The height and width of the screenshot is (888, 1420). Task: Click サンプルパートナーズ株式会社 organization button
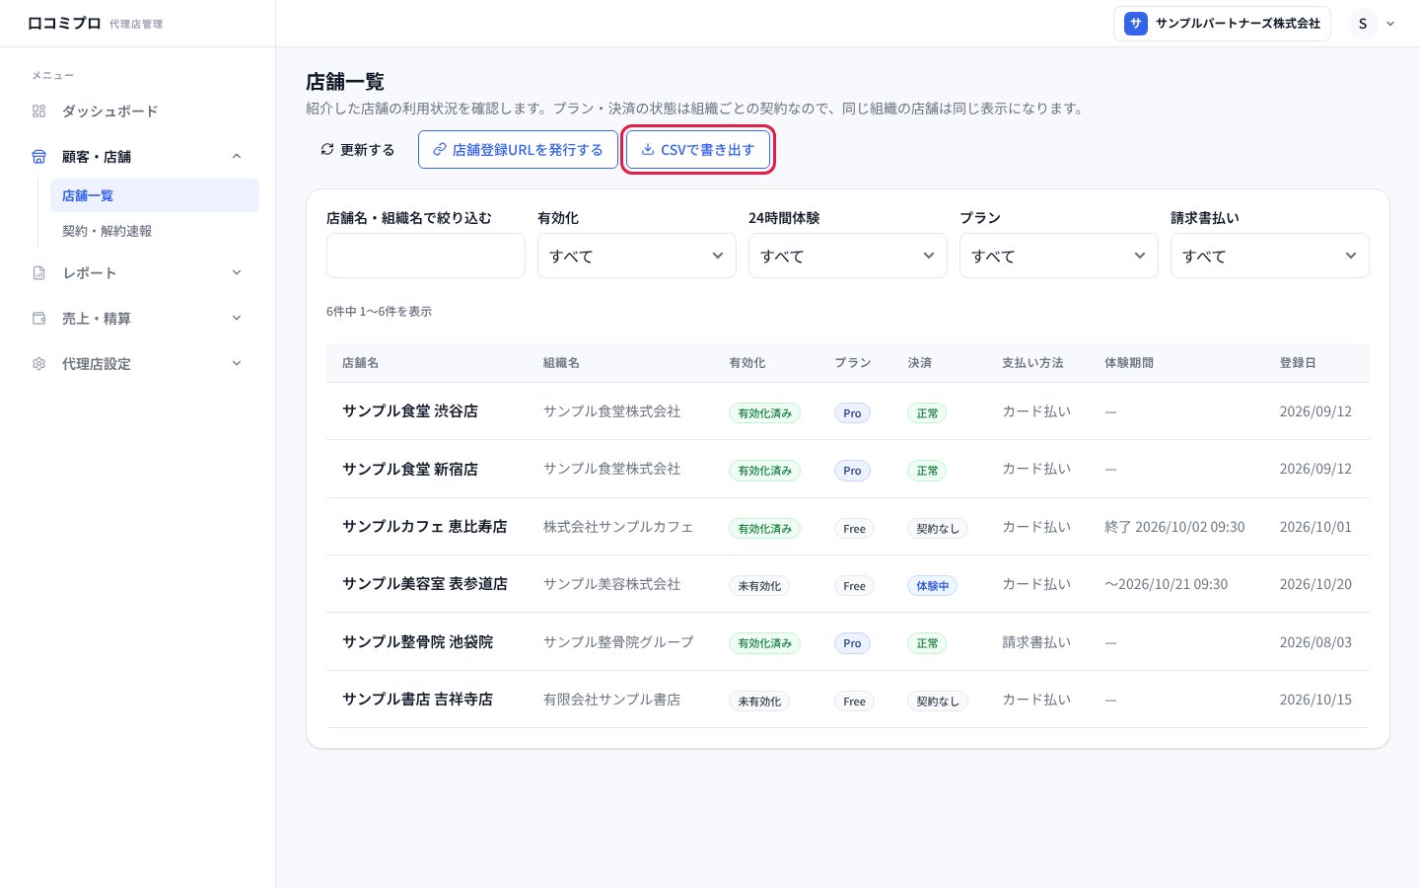(1222, 24)
